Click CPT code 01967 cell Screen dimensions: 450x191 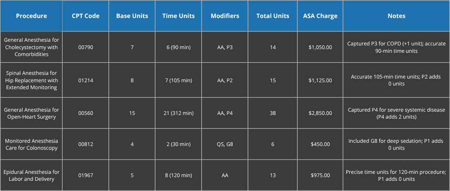86,175
